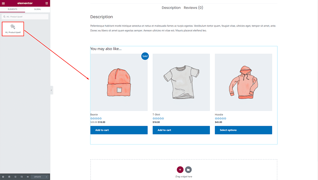Screen dimensions: 318x180
Task: Collapse the Elementor panel with the chevron
Action: click(x=51, y=90)
